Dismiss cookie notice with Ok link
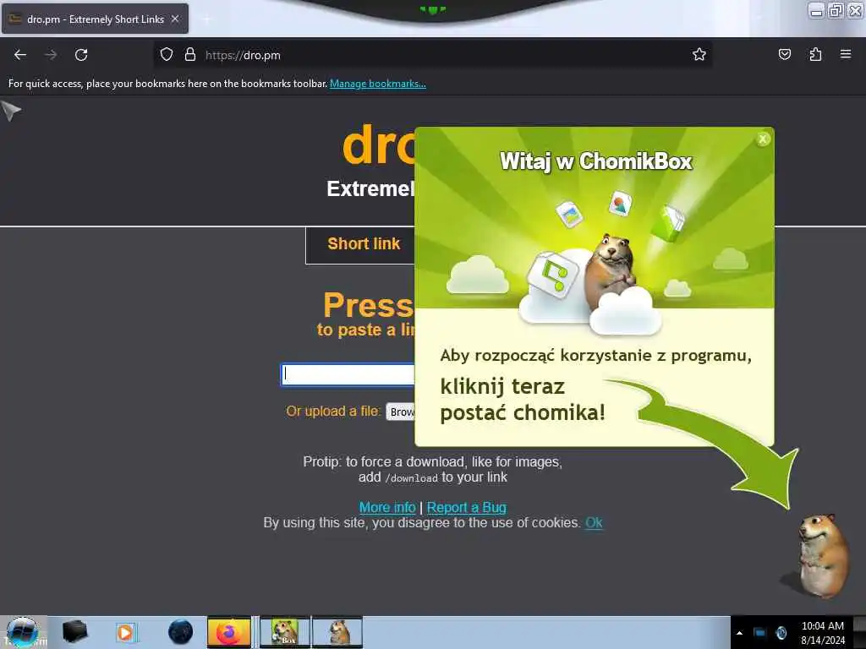Image resolution: width=866 pixels, height=649 pixels. pyautogui.click(x=594, y=522)
